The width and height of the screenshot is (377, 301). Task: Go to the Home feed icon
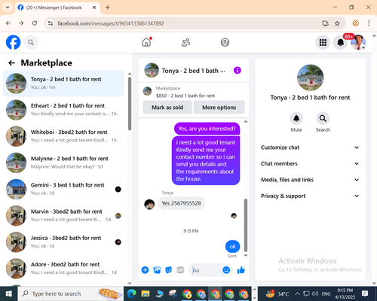coord(146,42)
